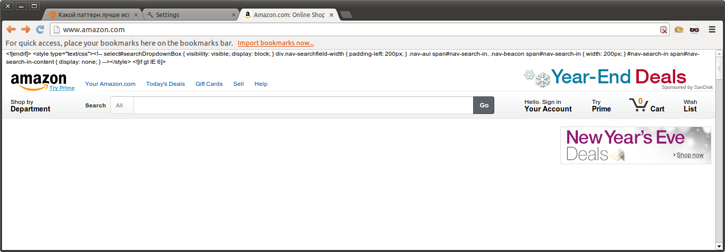This screenshot has height=252, width=725.
Task: Click the Help link
Action: coord(261,84)
